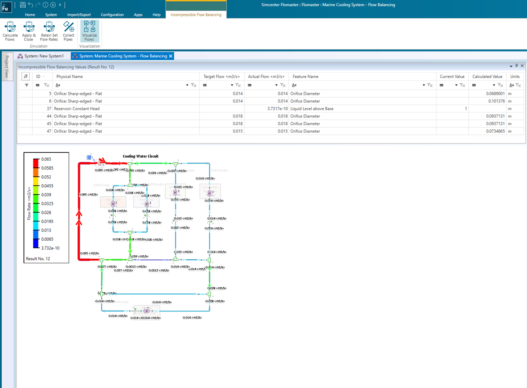Open the Flomaster application menu icon
The width and height of the screenshot is (527, 388).
pyautogui.click(x=6, y=7)
